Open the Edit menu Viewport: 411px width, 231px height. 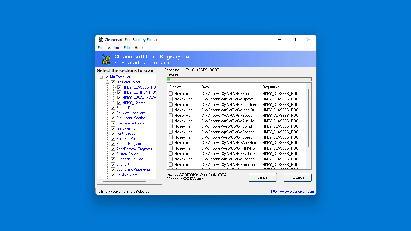point(127,48)
